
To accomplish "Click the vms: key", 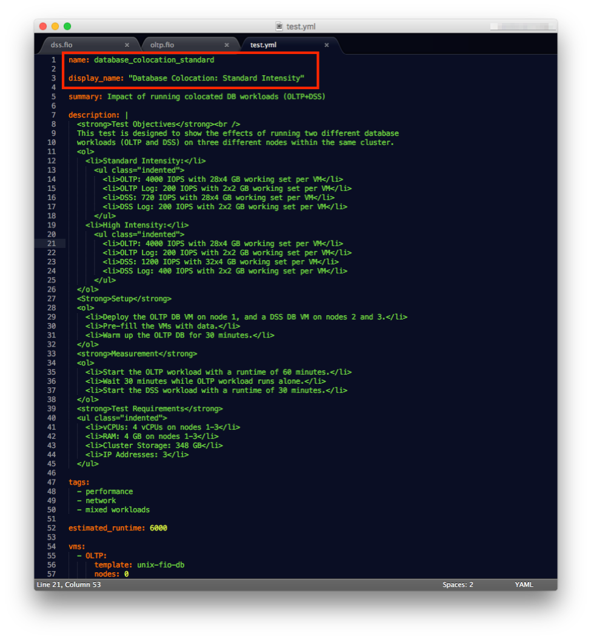I will coord(77,547).
